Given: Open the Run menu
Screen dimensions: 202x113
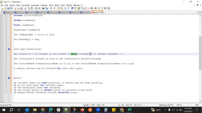Looking at the screenshot, I should coord(63,5).
